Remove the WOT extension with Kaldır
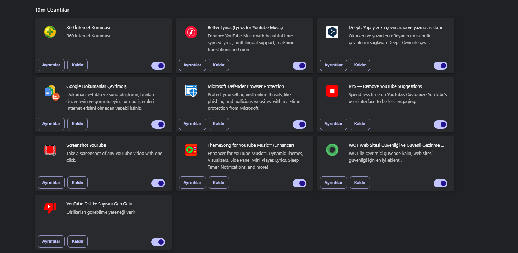 coord(360,183)
